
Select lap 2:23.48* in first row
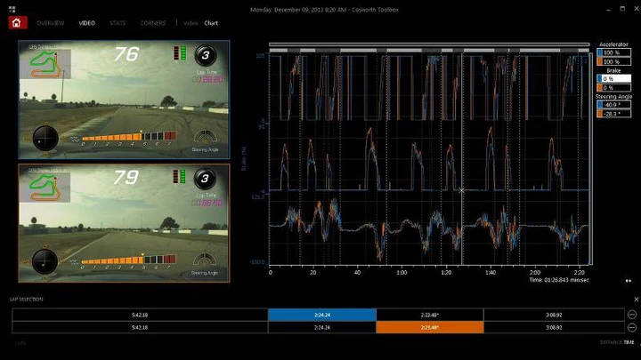point(430,315)
